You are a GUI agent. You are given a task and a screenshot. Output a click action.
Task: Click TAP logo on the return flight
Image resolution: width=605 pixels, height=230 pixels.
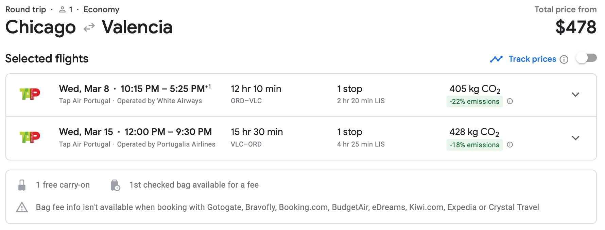(x=30, y=137)
